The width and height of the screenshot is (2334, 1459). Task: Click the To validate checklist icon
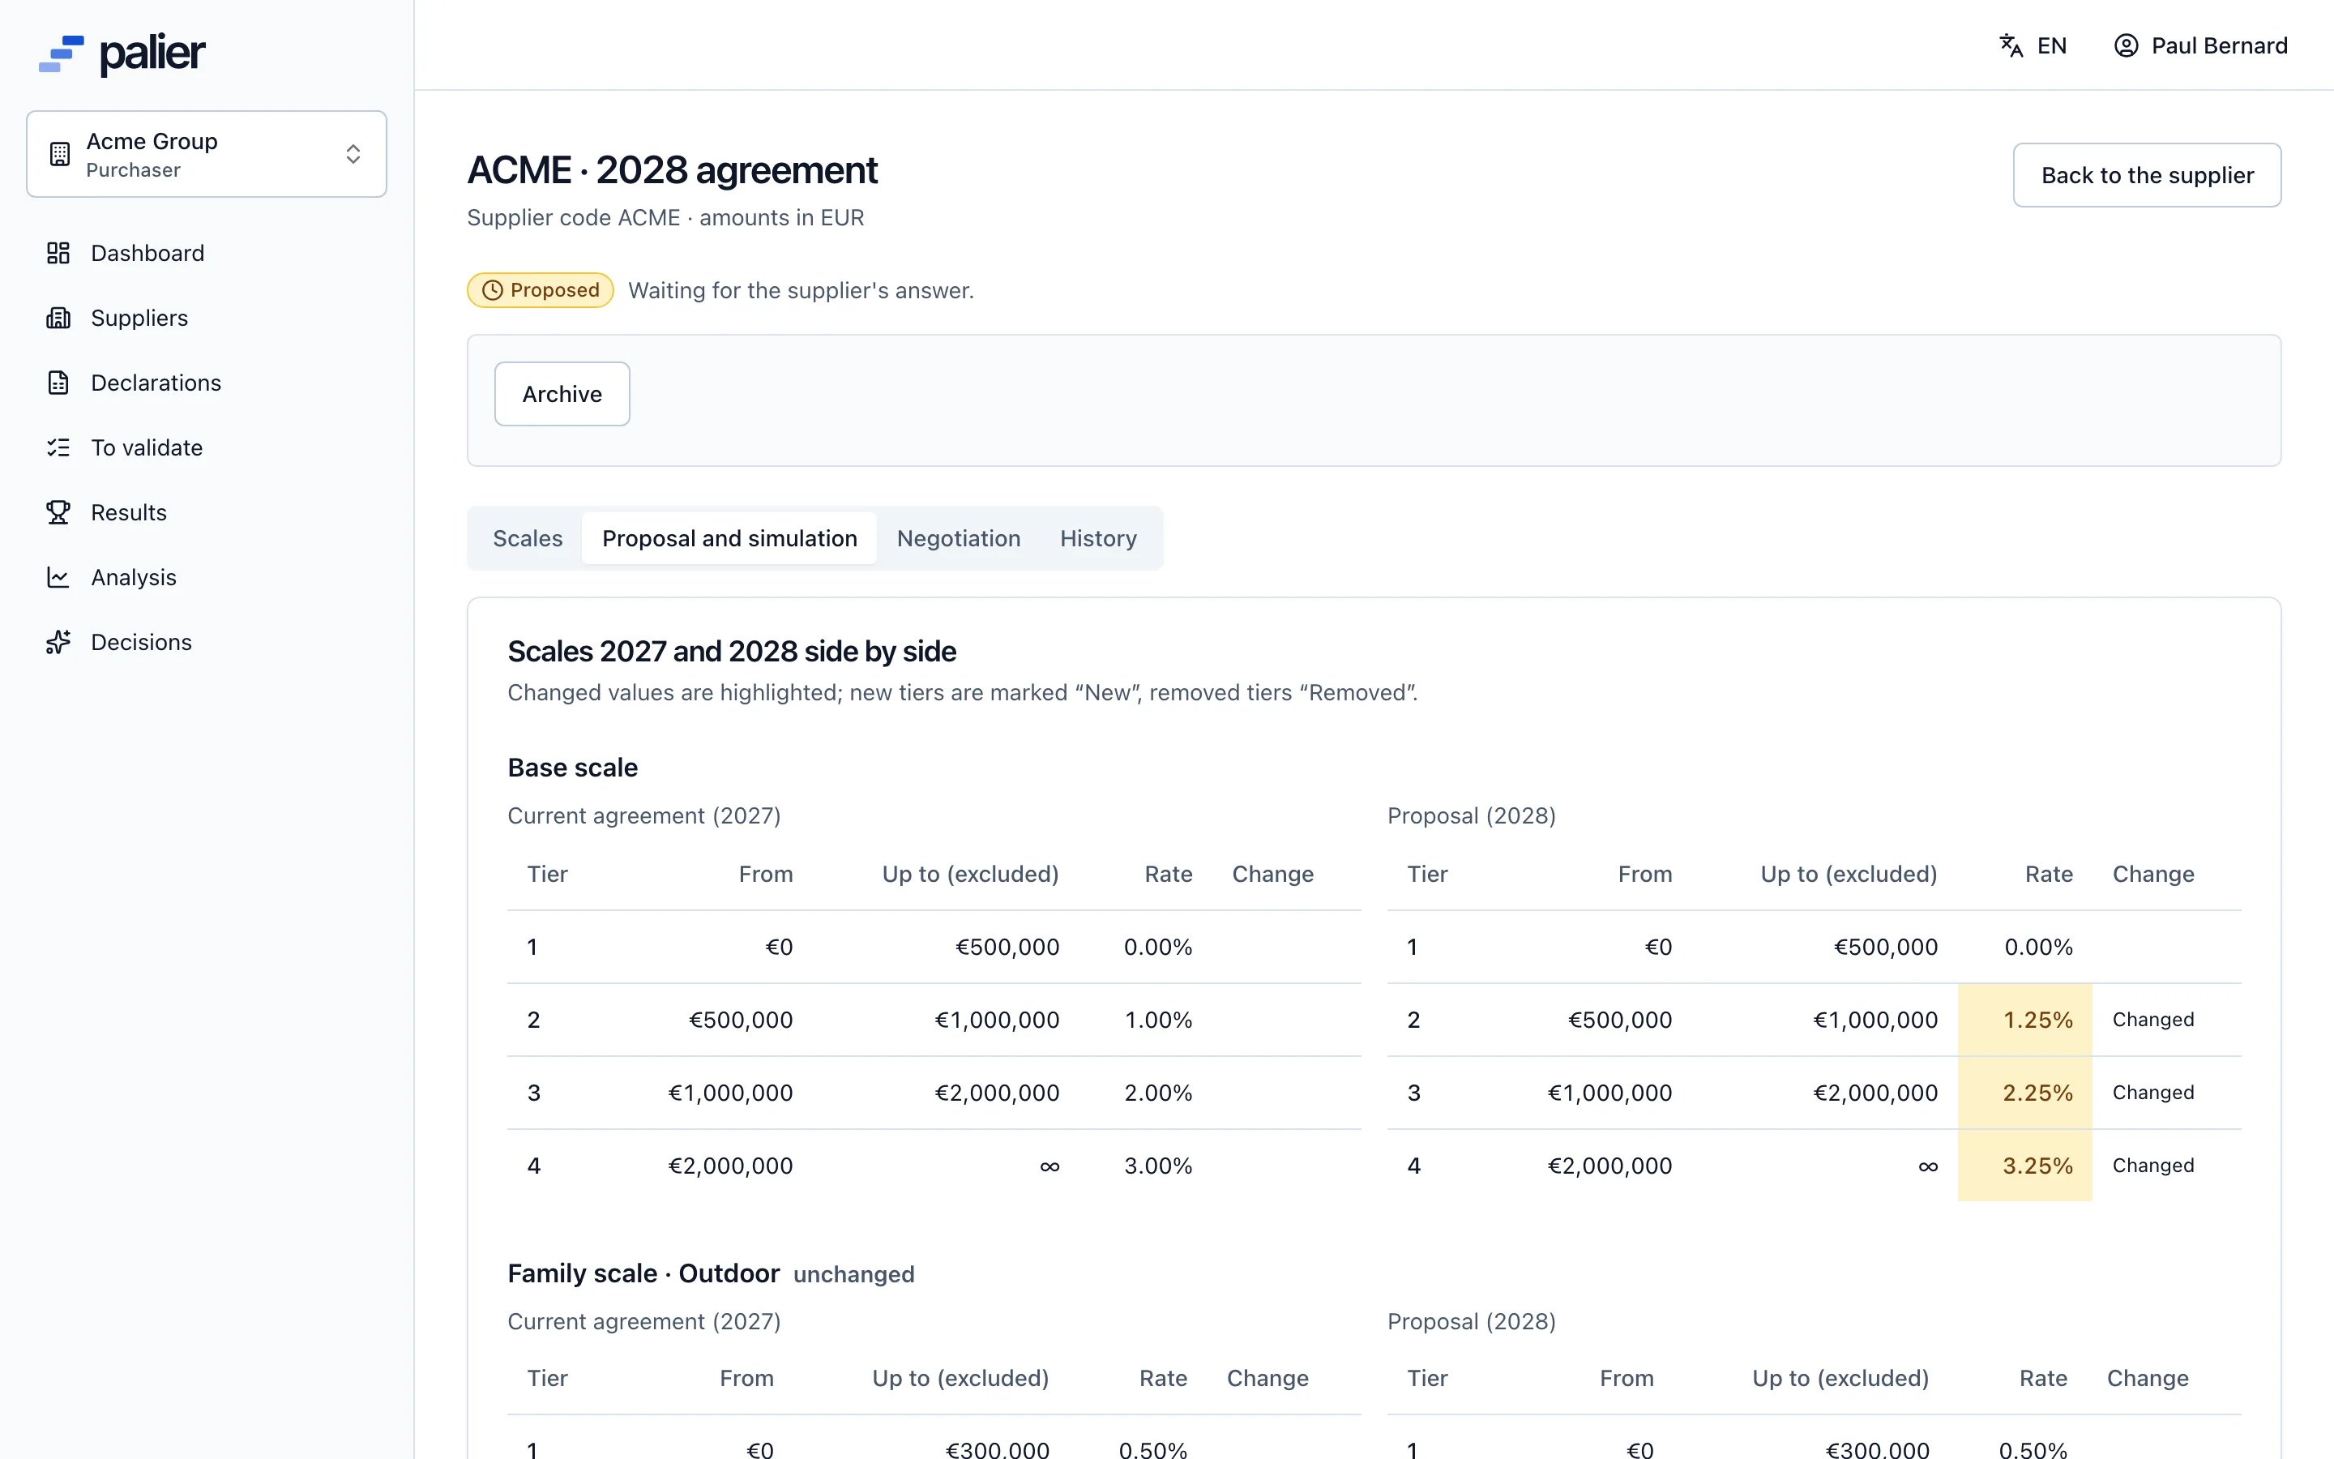[x=58, y=447]
